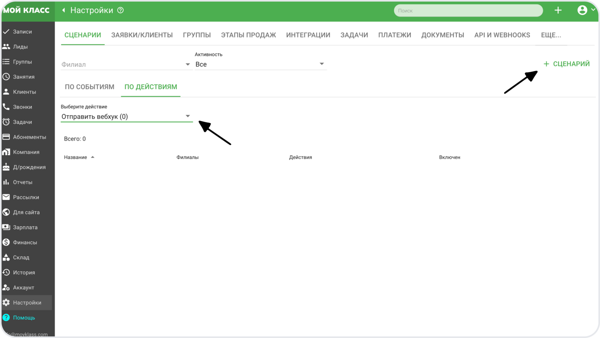600x338 pixels.
Task: Click the bar chart icon for Отчеты
Action: tap(6, 182)
